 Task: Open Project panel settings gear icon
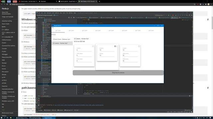tap(74, 18)
